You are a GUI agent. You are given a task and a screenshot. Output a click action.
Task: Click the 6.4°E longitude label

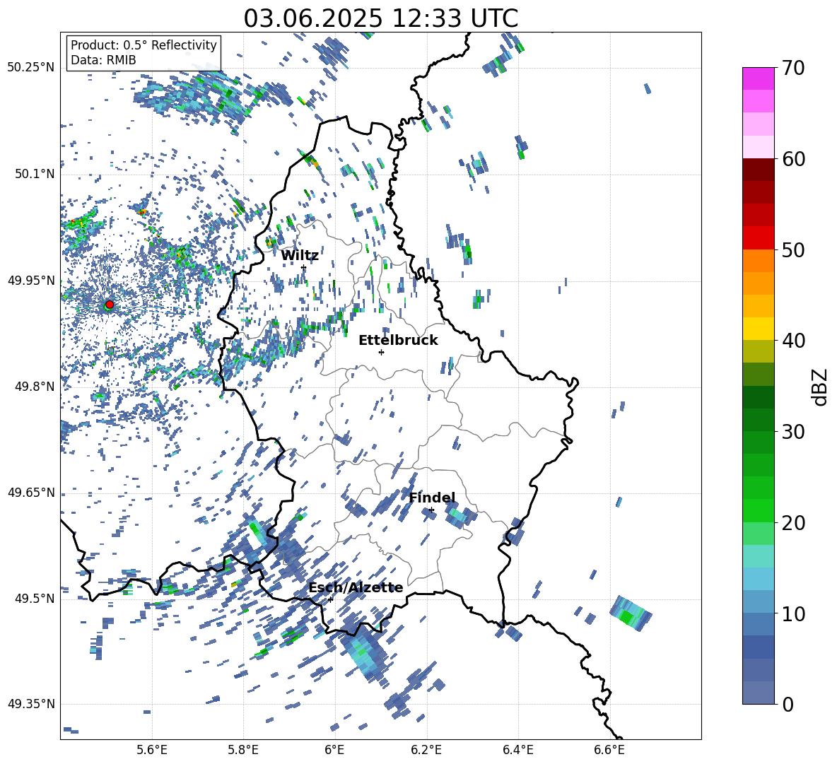click(517, 751)
